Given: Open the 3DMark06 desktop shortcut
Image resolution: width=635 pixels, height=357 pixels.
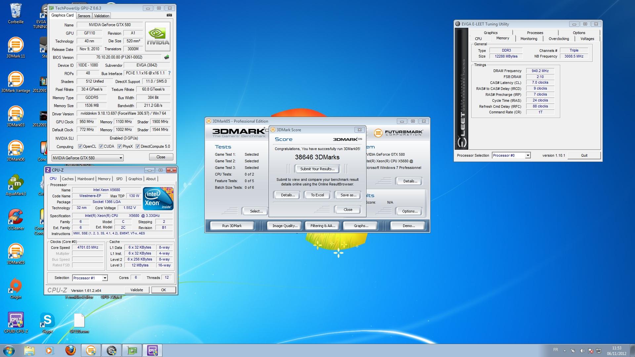Looking at the screenshot, I should [16, 151].
